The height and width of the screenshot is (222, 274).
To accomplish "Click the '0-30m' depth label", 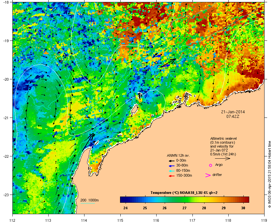I will pos(181,160).
